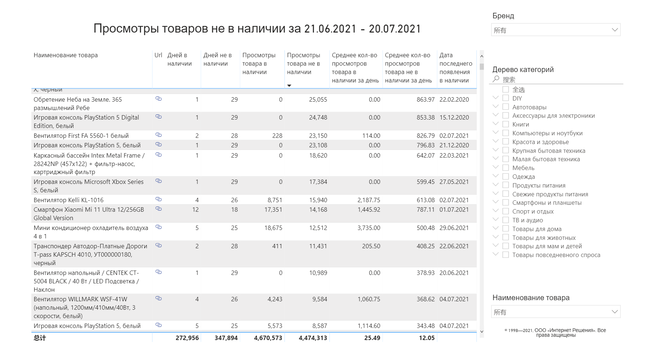Open link icon for Каркасный бассейн Intex row
645x351 pixels.
pos(158,155)
